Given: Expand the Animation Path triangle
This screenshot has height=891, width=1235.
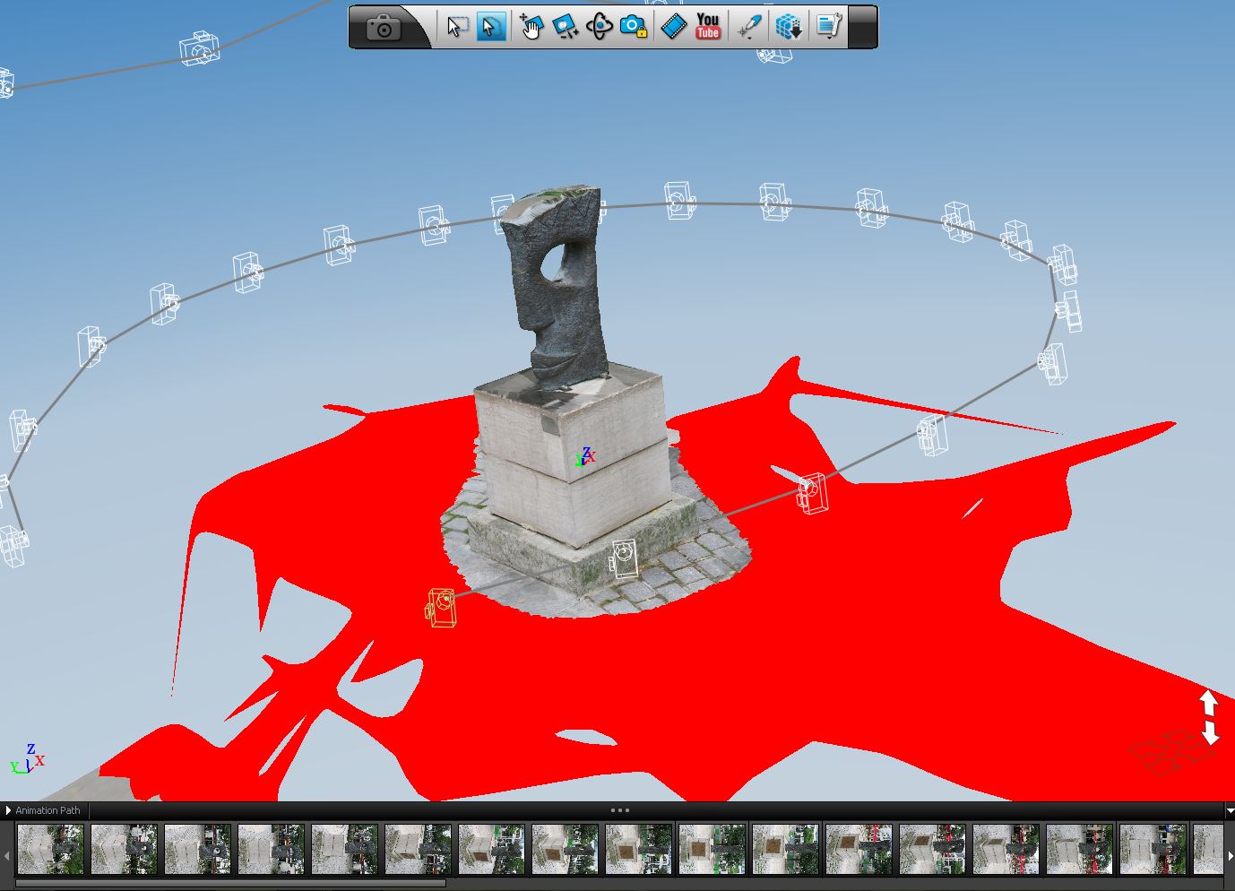Looking at the screenshot, I should (8, 810).
